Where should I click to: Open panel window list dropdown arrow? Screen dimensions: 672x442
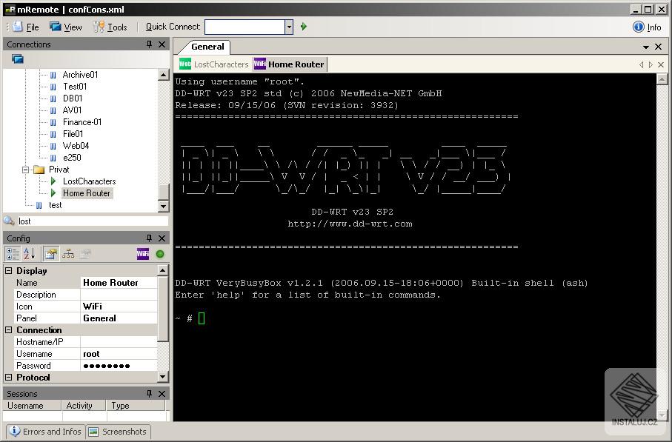[x=646, y=47]
